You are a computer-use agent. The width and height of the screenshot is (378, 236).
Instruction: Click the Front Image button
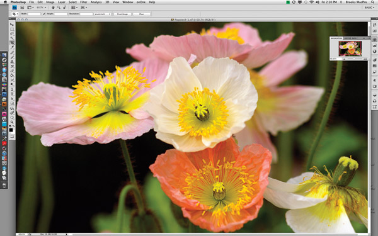pyautogui.click(x=122, y=14)
